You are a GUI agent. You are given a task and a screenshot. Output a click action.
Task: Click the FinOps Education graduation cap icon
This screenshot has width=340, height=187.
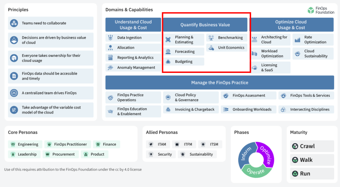(110, 111)
